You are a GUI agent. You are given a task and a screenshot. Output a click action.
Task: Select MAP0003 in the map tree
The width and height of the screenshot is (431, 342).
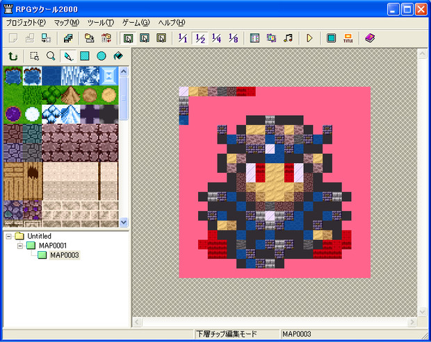tap(63, 255)
